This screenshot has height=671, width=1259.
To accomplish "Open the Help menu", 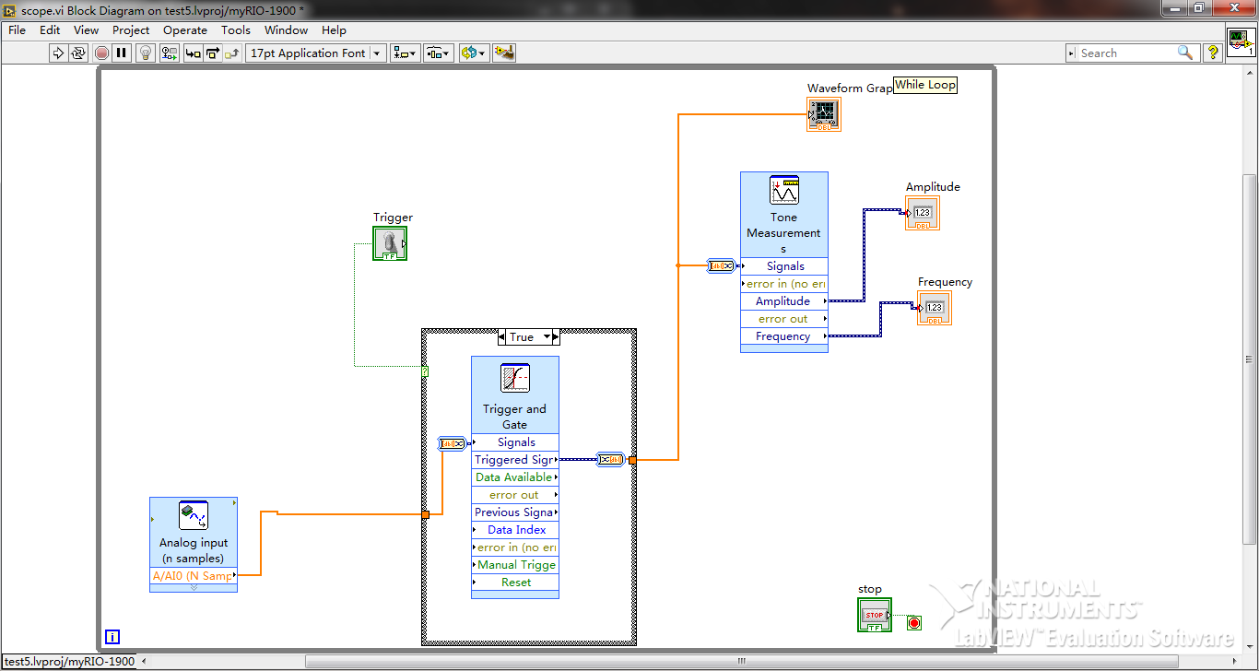I will click(334, 30).
